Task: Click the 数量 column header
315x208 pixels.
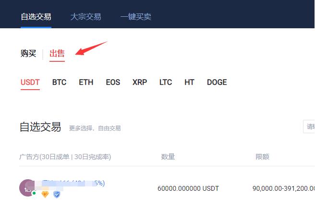Action: click(x=168, y=157)
